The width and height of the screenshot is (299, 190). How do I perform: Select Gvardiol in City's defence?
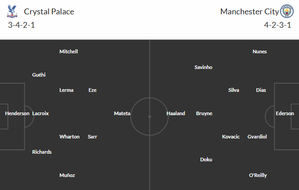tap(257, 137)
